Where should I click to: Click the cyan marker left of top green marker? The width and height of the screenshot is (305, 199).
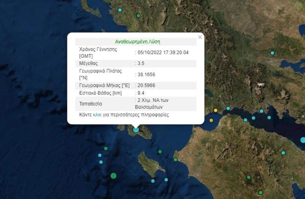pos(120,10)
